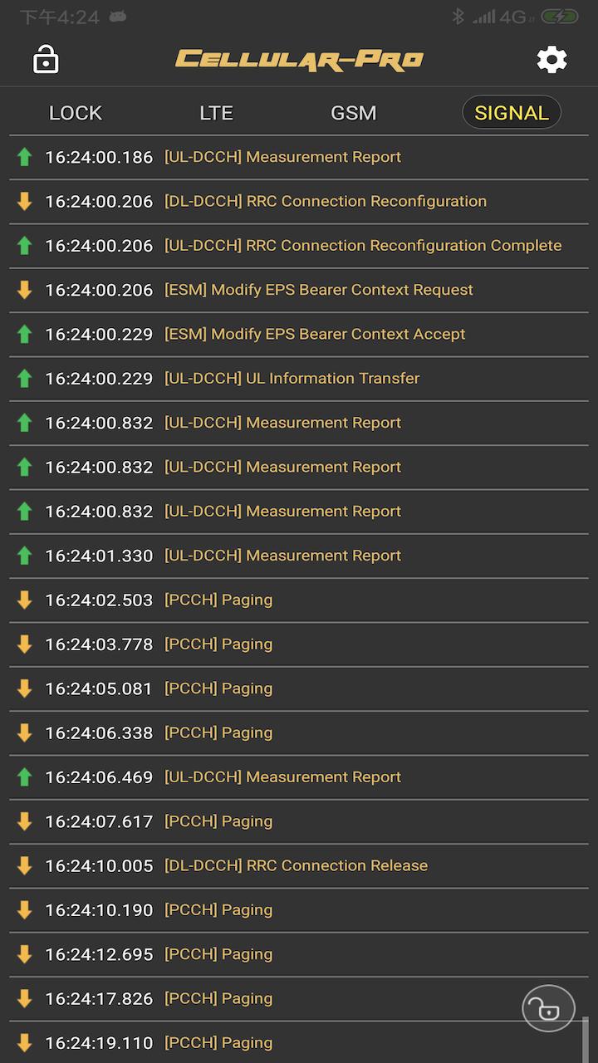Switch to the LTE tab
The image size is (598, 1063).
pos(216,113)
